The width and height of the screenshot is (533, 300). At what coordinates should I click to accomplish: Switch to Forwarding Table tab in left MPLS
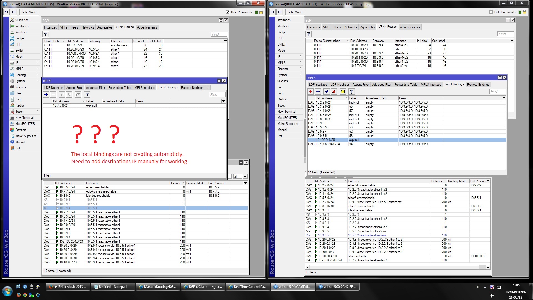point(120,88)
